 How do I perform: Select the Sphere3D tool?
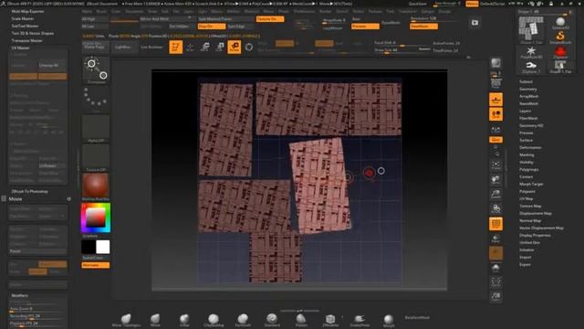click(560, 23)
